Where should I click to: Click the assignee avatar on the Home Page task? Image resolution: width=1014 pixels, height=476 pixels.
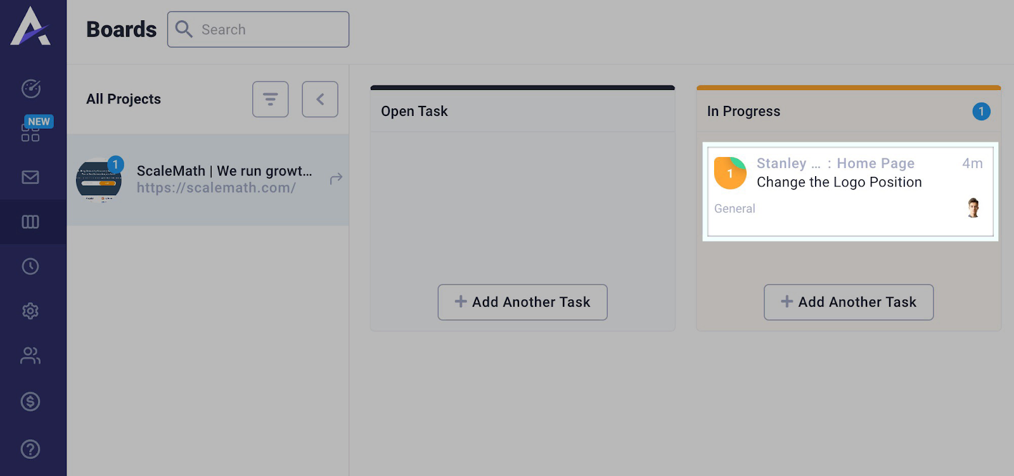click(x=973, y=208)
